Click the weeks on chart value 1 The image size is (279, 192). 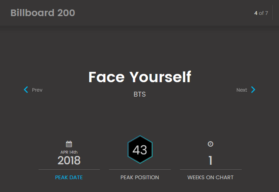(x=211, y=161)
